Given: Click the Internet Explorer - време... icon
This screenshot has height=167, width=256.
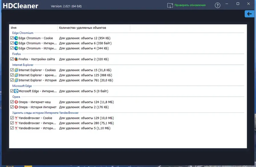Looking at the screenshot, I should pos(16,75).
